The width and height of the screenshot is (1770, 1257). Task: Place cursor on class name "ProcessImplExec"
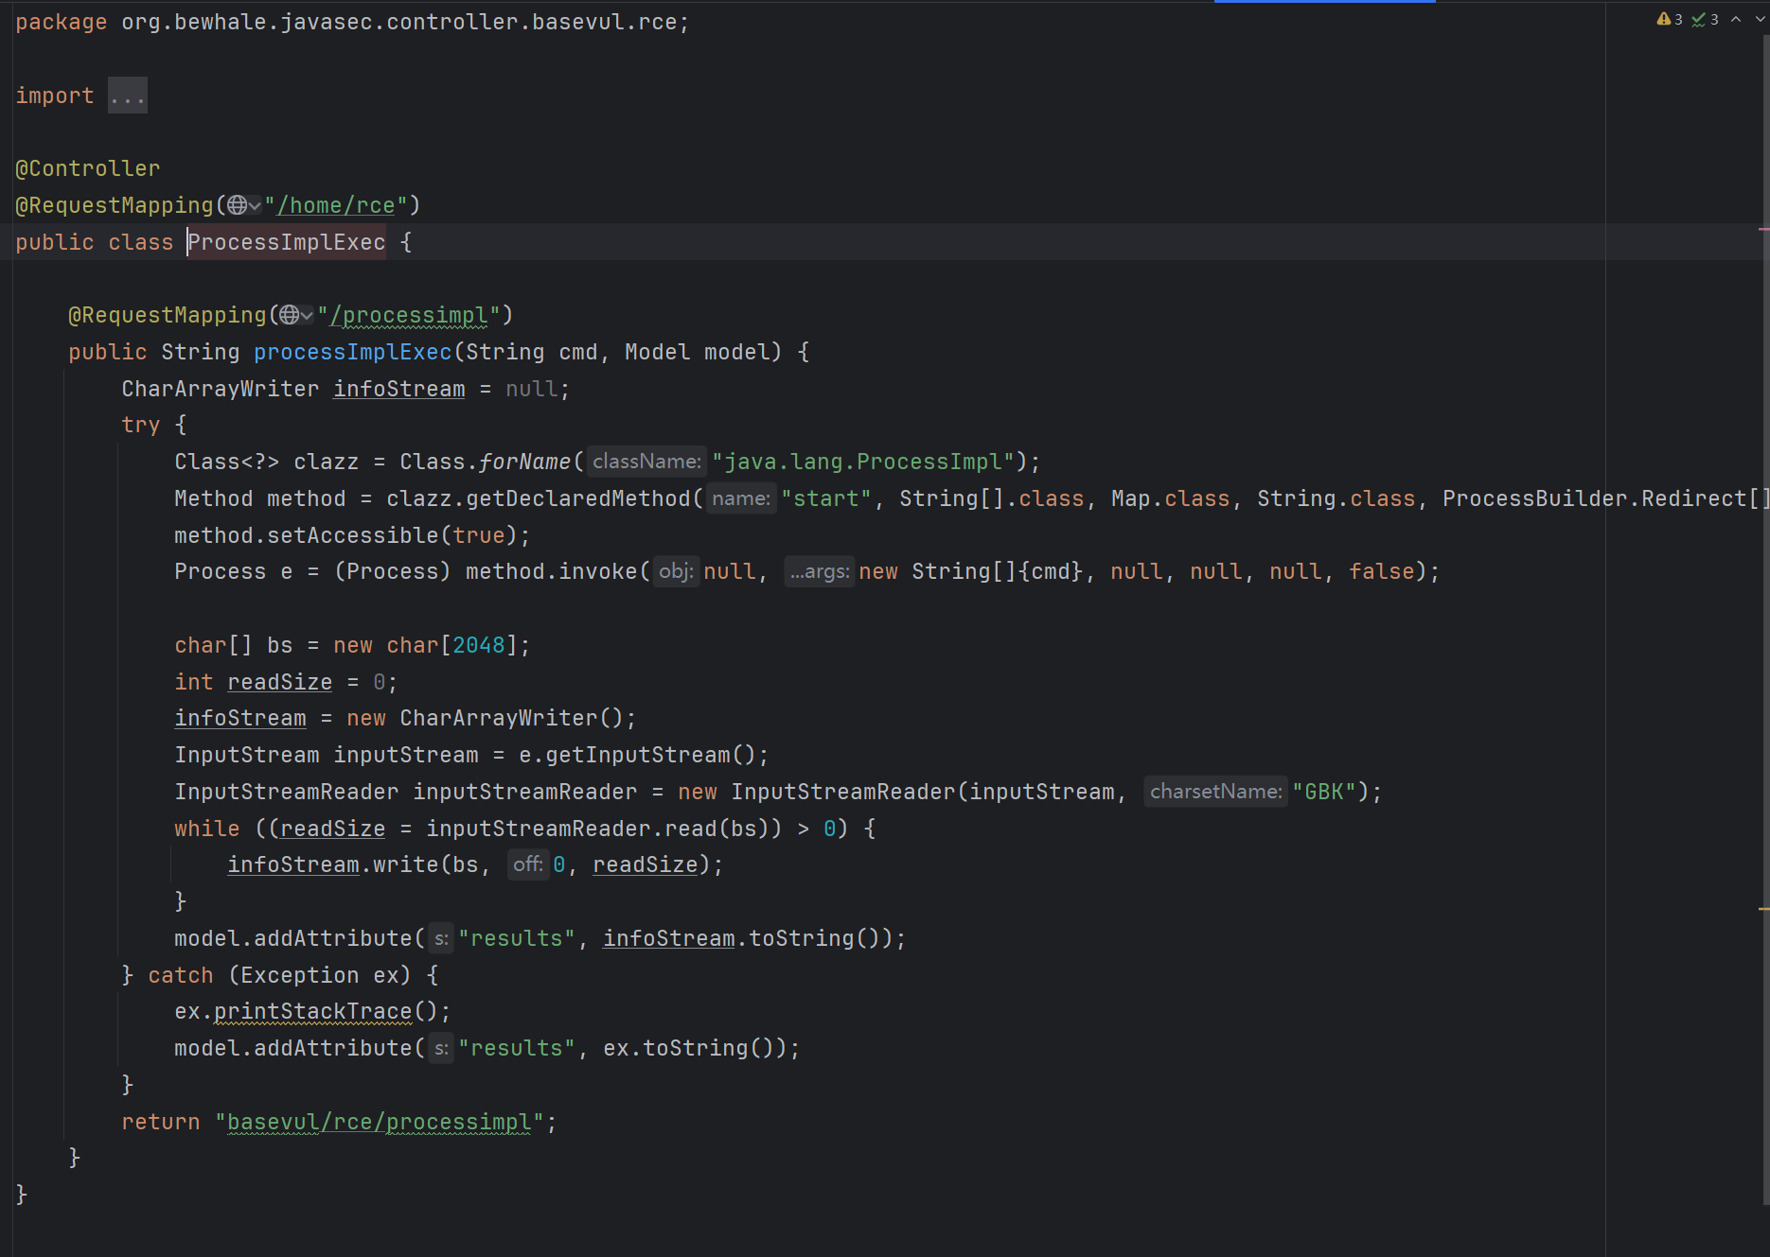click(x=286, y=242)
